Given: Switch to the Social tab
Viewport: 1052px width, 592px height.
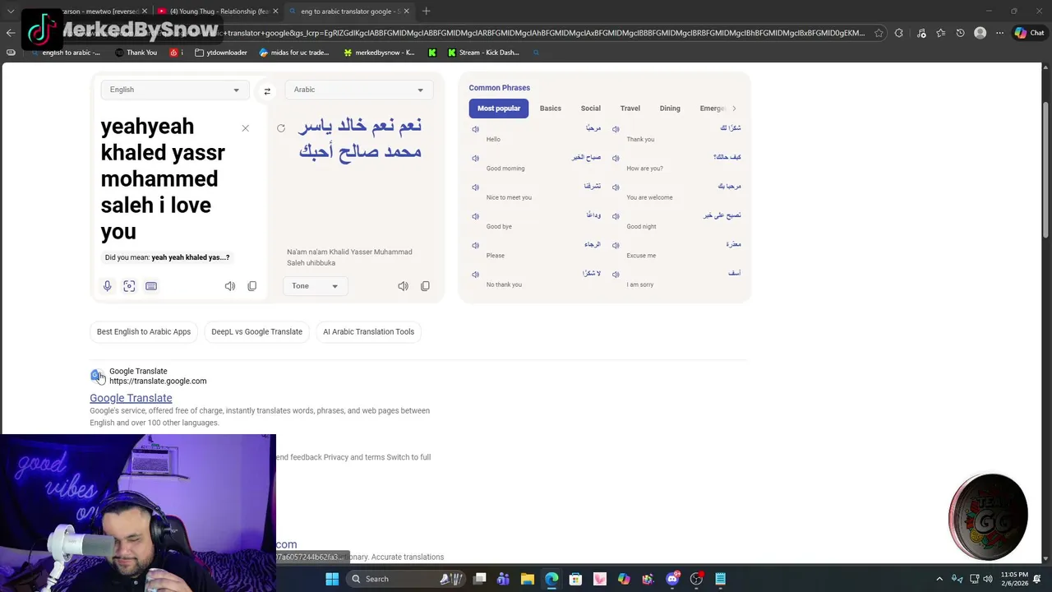Looking at the screenshot, I should click(x=591, y=109).
